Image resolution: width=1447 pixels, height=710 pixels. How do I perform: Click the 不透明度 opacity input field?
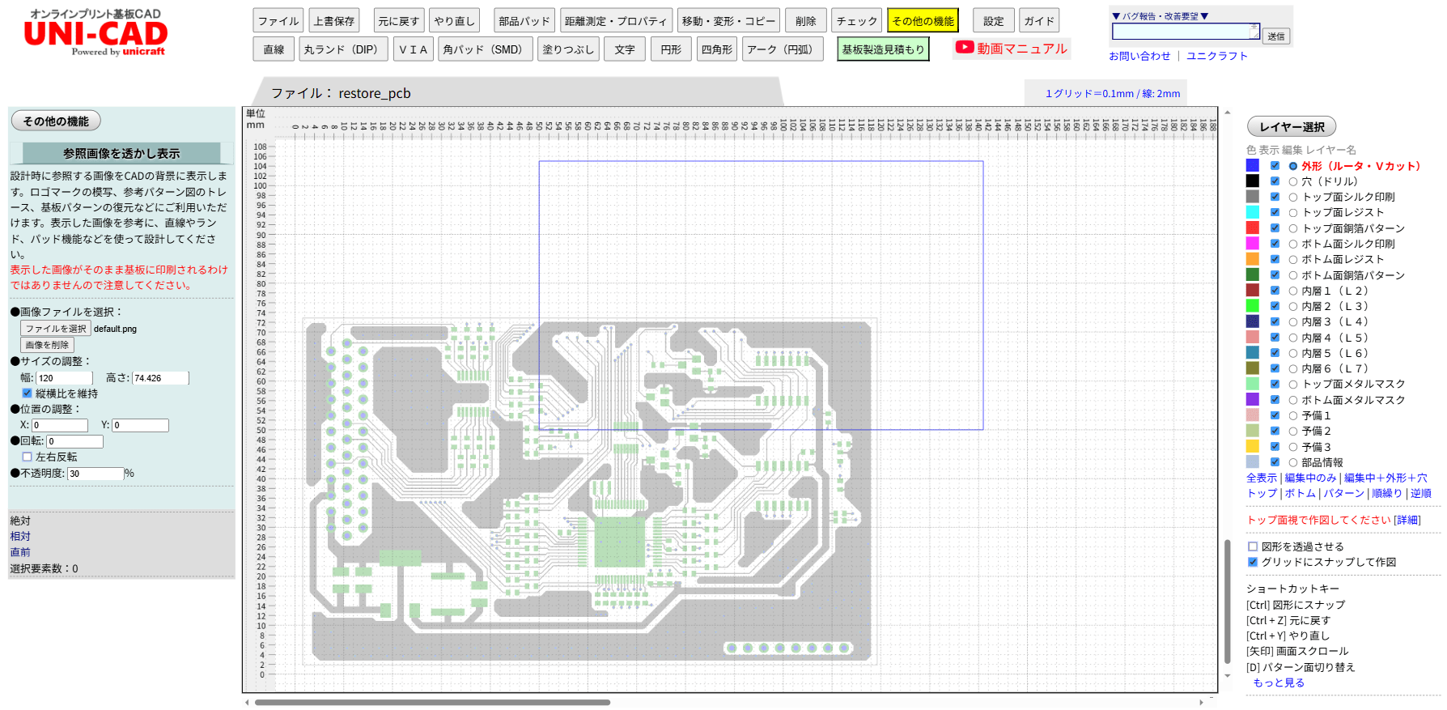click(95, 474)
